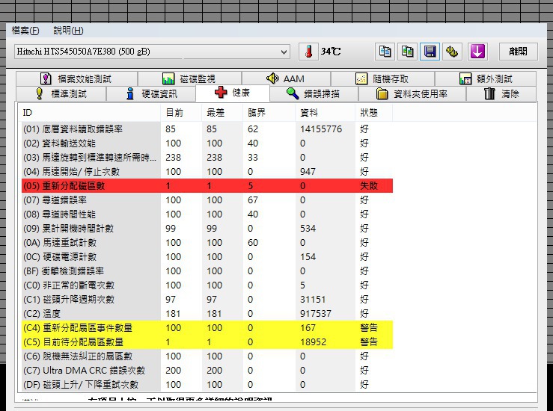Click the 最差 column header
The width and height of the screenshot is (553, 411).
pos(222,113)
